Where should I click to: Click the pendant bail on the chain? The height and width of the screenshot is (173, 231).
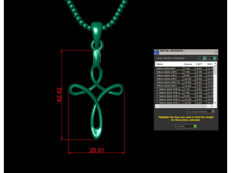click(x=97, y=35)
